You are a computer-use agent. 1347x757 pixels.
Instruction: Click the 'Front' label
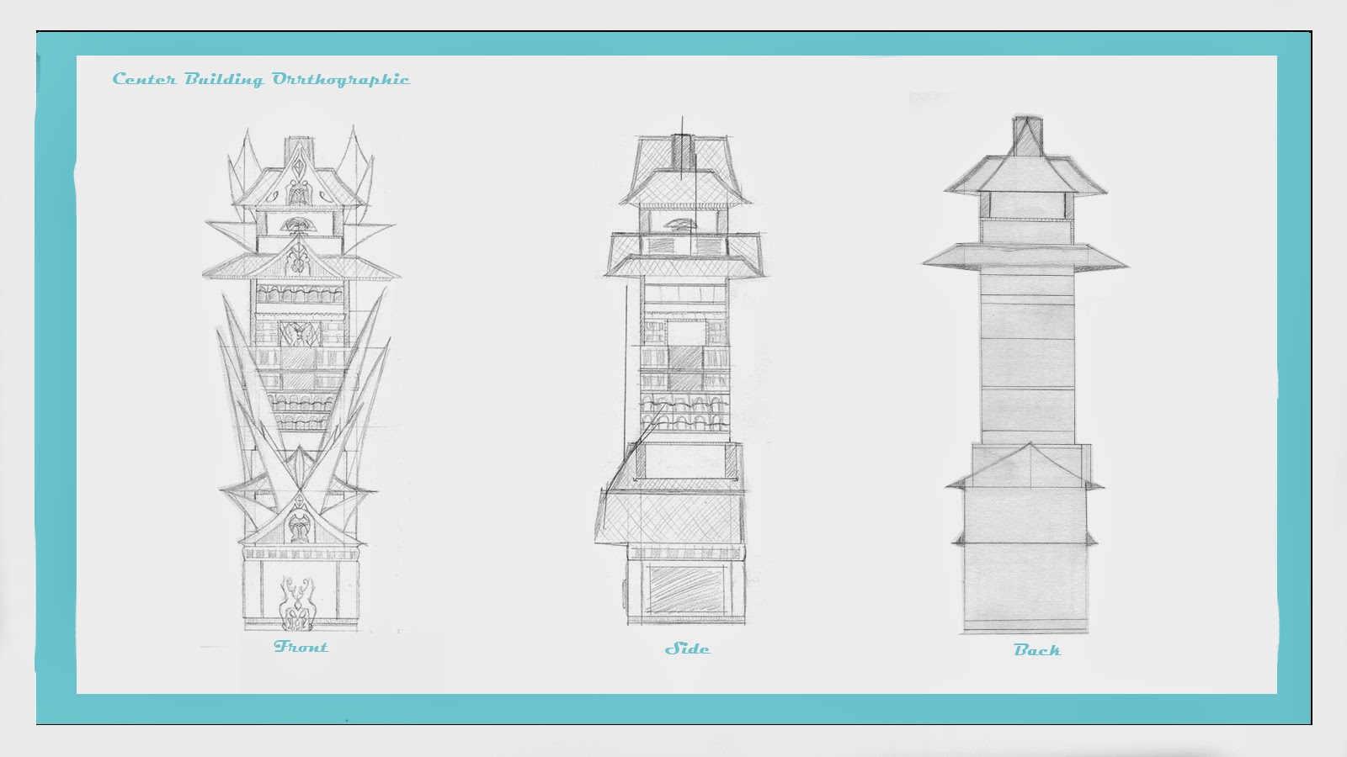[x=301, y=648]
